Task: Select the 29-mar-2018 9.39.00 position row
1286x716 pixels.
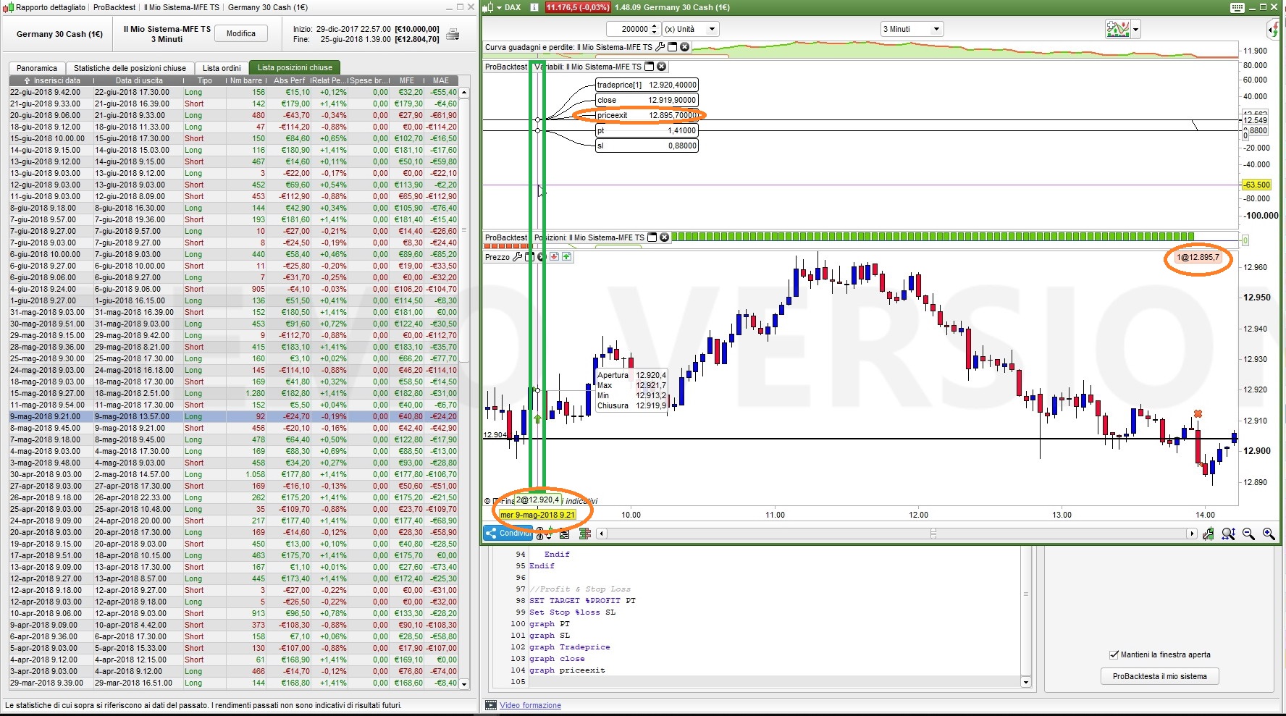Action: point(234,683)
